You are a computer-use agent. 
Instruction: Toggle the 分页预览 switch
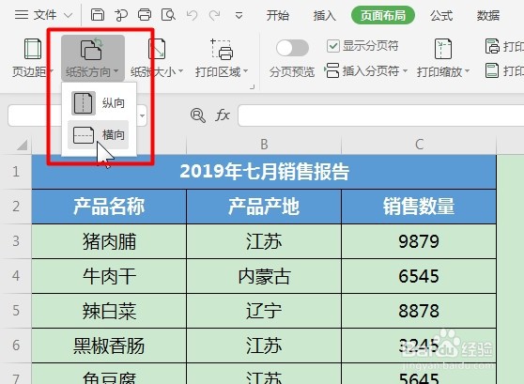pos(292,48)
